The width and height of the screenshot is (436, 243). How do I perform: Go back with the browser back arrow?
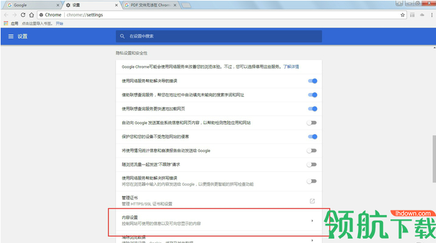click(x=6, y=15)
